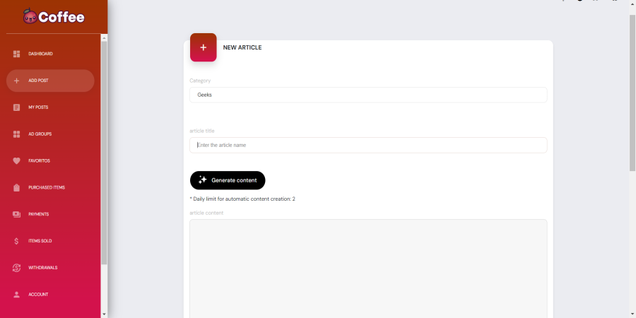Click the Payments money icon

[x=17, y=214]
